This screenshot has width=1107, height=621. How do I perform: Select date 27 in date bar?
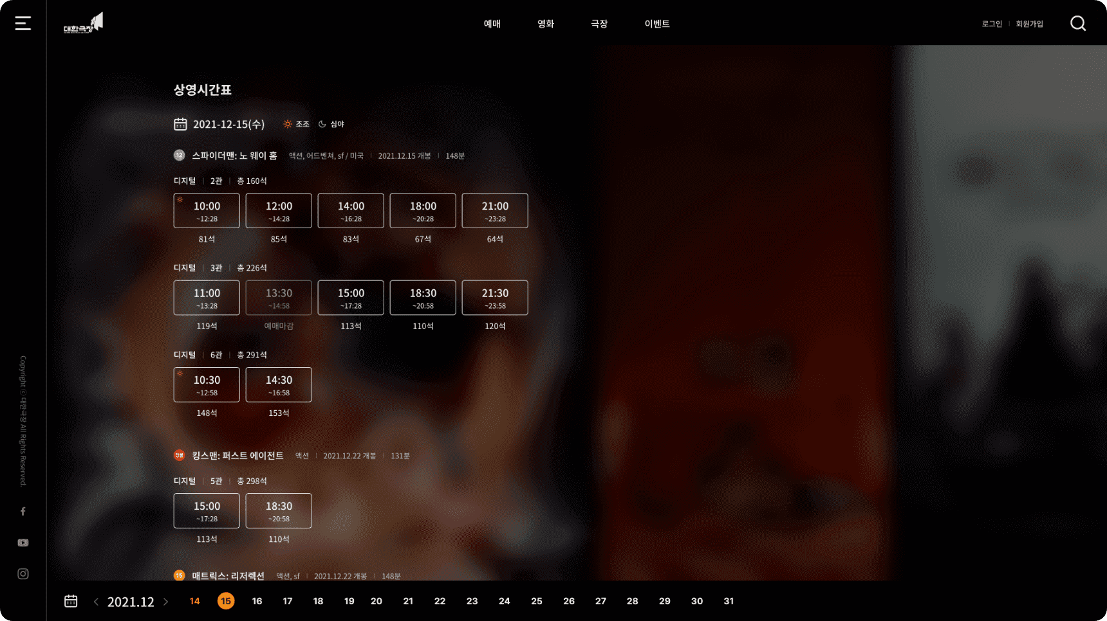pyautogui.click(x=600, y=601)
